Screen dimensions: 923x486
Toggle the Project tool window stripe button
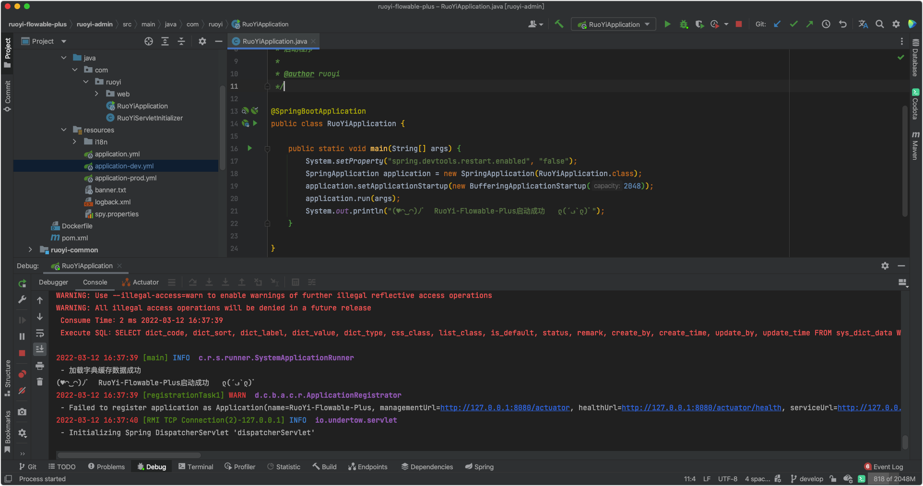point(7,53)
